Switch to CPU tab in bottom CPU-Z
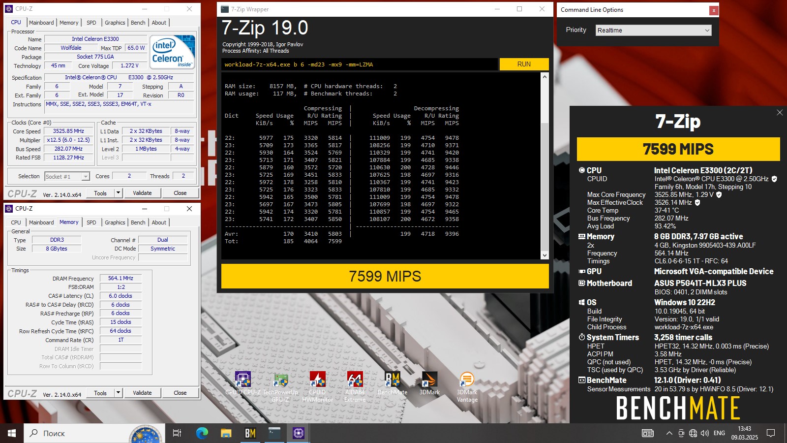 point(16,222)
